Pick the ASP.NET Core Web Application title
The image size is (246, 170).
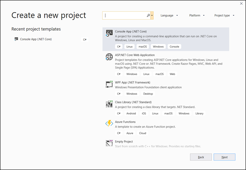(x=135, y=55)
